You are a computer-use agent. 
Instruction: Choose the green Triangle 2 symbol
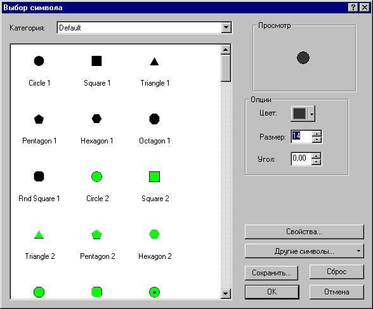click(39, 234)
